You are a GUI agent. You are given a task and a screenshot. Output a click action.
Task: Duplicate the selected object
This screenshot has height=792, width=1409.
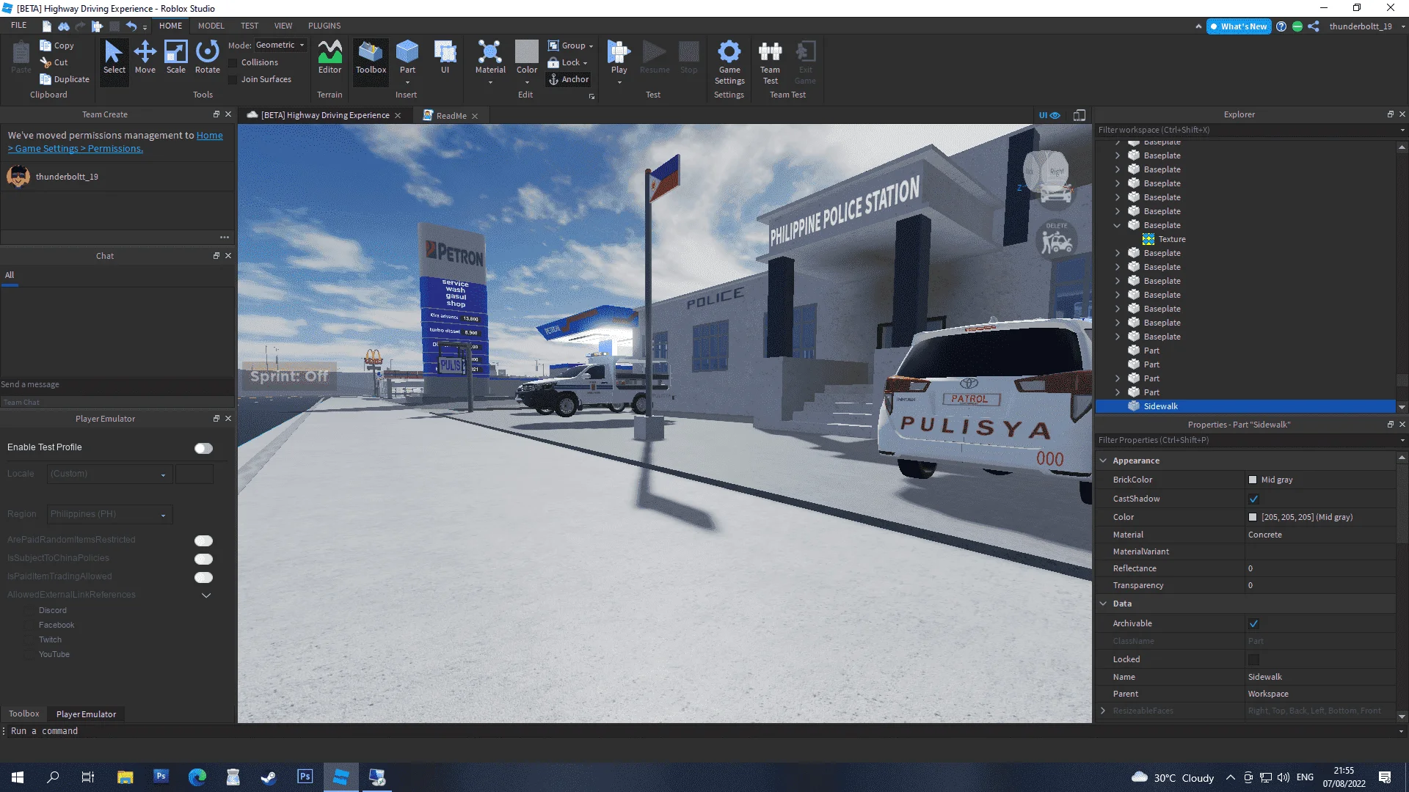point(65,79)
